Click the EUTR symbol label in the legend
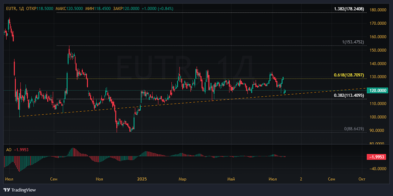The image size is (393, 196). point(10,9)
